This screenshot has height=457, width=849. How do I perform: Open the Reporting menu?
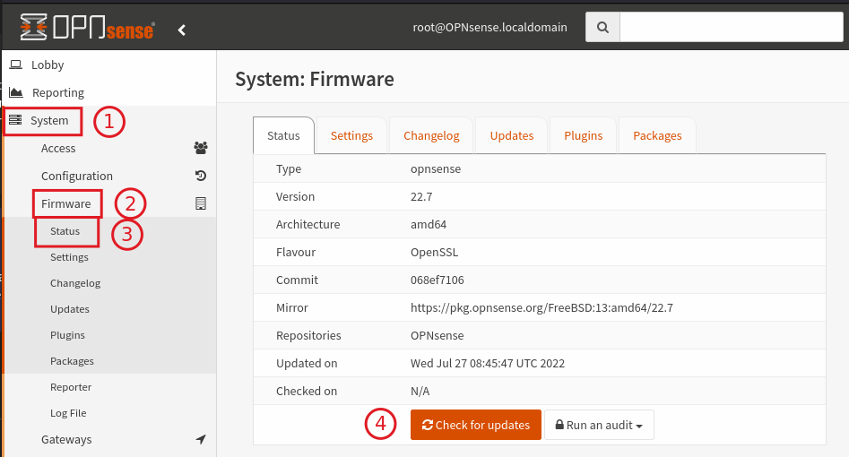coord(58,92)
